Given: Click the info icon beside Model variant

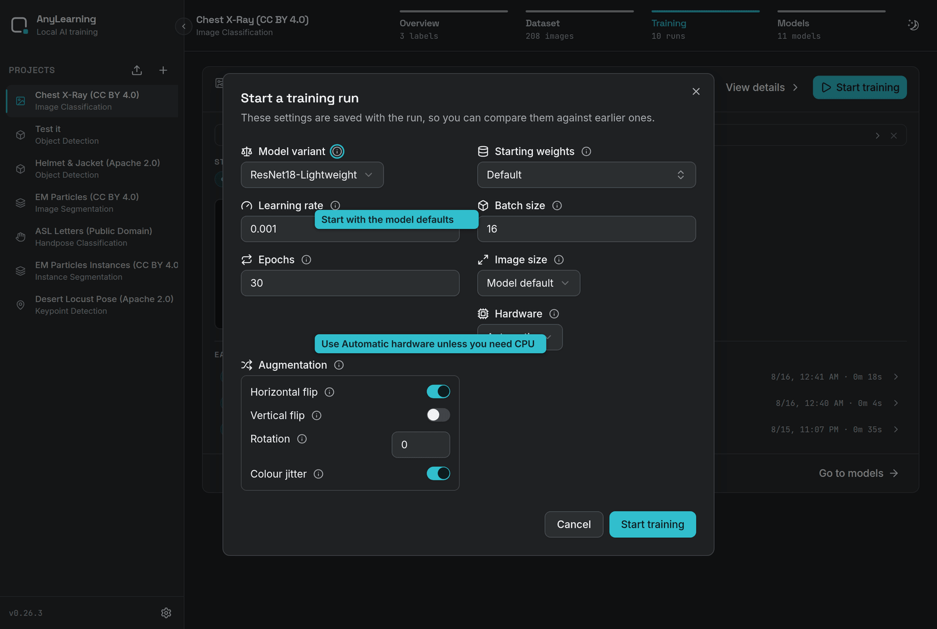Looking at the screenshot, I should pyautogui.click(x=337, y=152).
